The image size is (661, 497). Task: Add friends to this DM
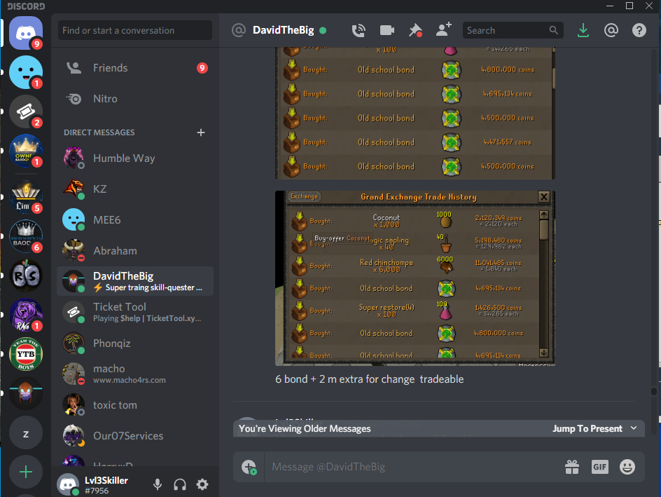click(443, 30)
